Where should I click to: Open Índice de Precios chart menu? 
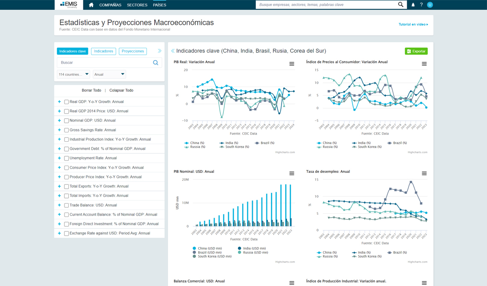(x=424, y=64)
